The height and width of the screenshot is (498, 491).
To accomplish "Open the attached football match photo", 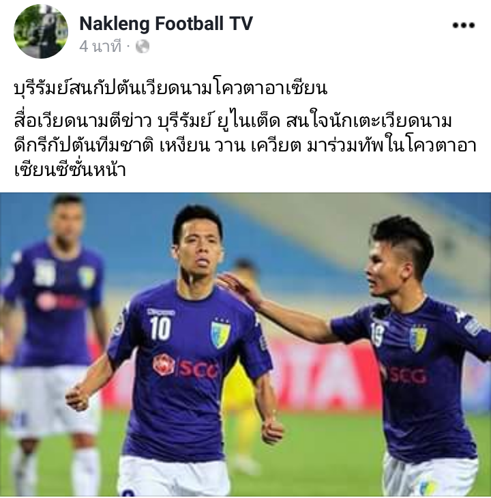I will coord(245,345).
